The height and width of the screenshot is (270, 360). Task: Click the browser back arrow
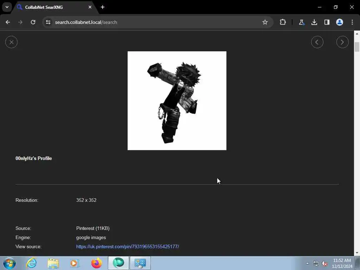point(8,22)
